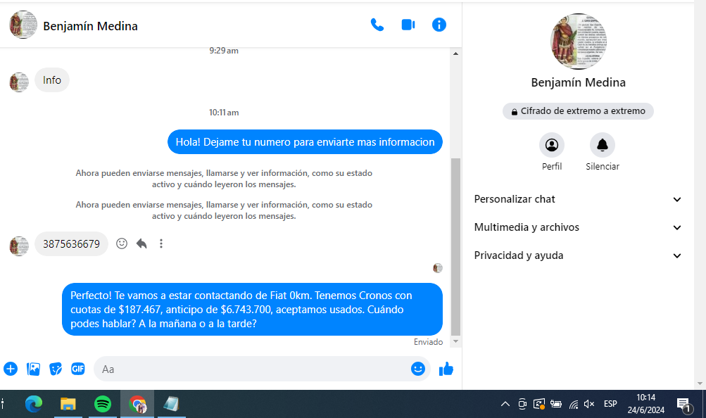Screen dimensions: 706x418
Task: Expand the Multimedia y archivos section
Action: tap(578, 227)
